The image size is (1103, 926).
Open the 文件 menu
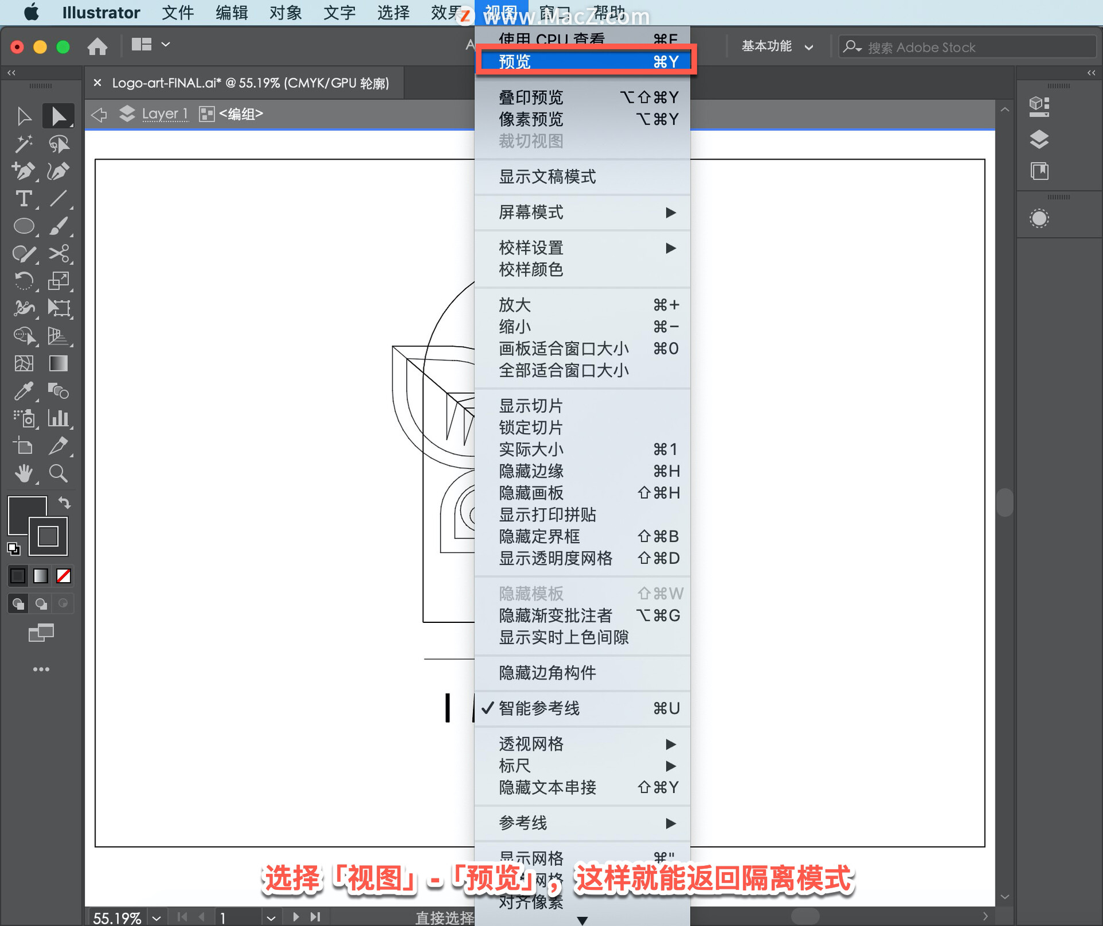tap(178, 13)
